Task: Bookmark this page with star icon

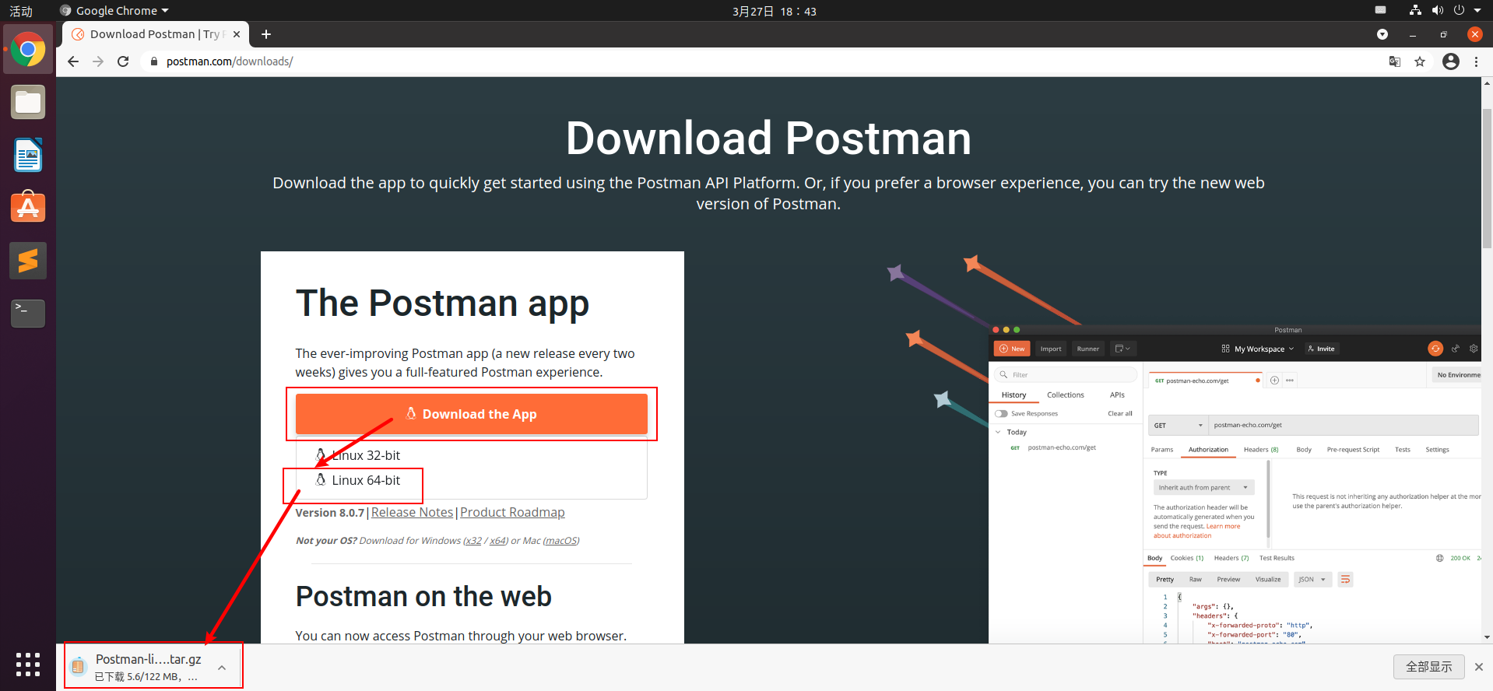Action: (x=1420, y=61)
